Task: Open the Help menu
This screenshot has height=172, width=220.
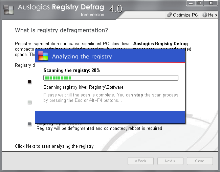Action: [x=210, y=15]
